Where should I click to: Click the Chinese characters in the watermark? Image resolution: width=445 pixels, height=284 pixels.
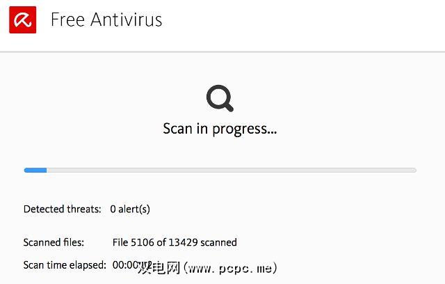coord(159,267)
